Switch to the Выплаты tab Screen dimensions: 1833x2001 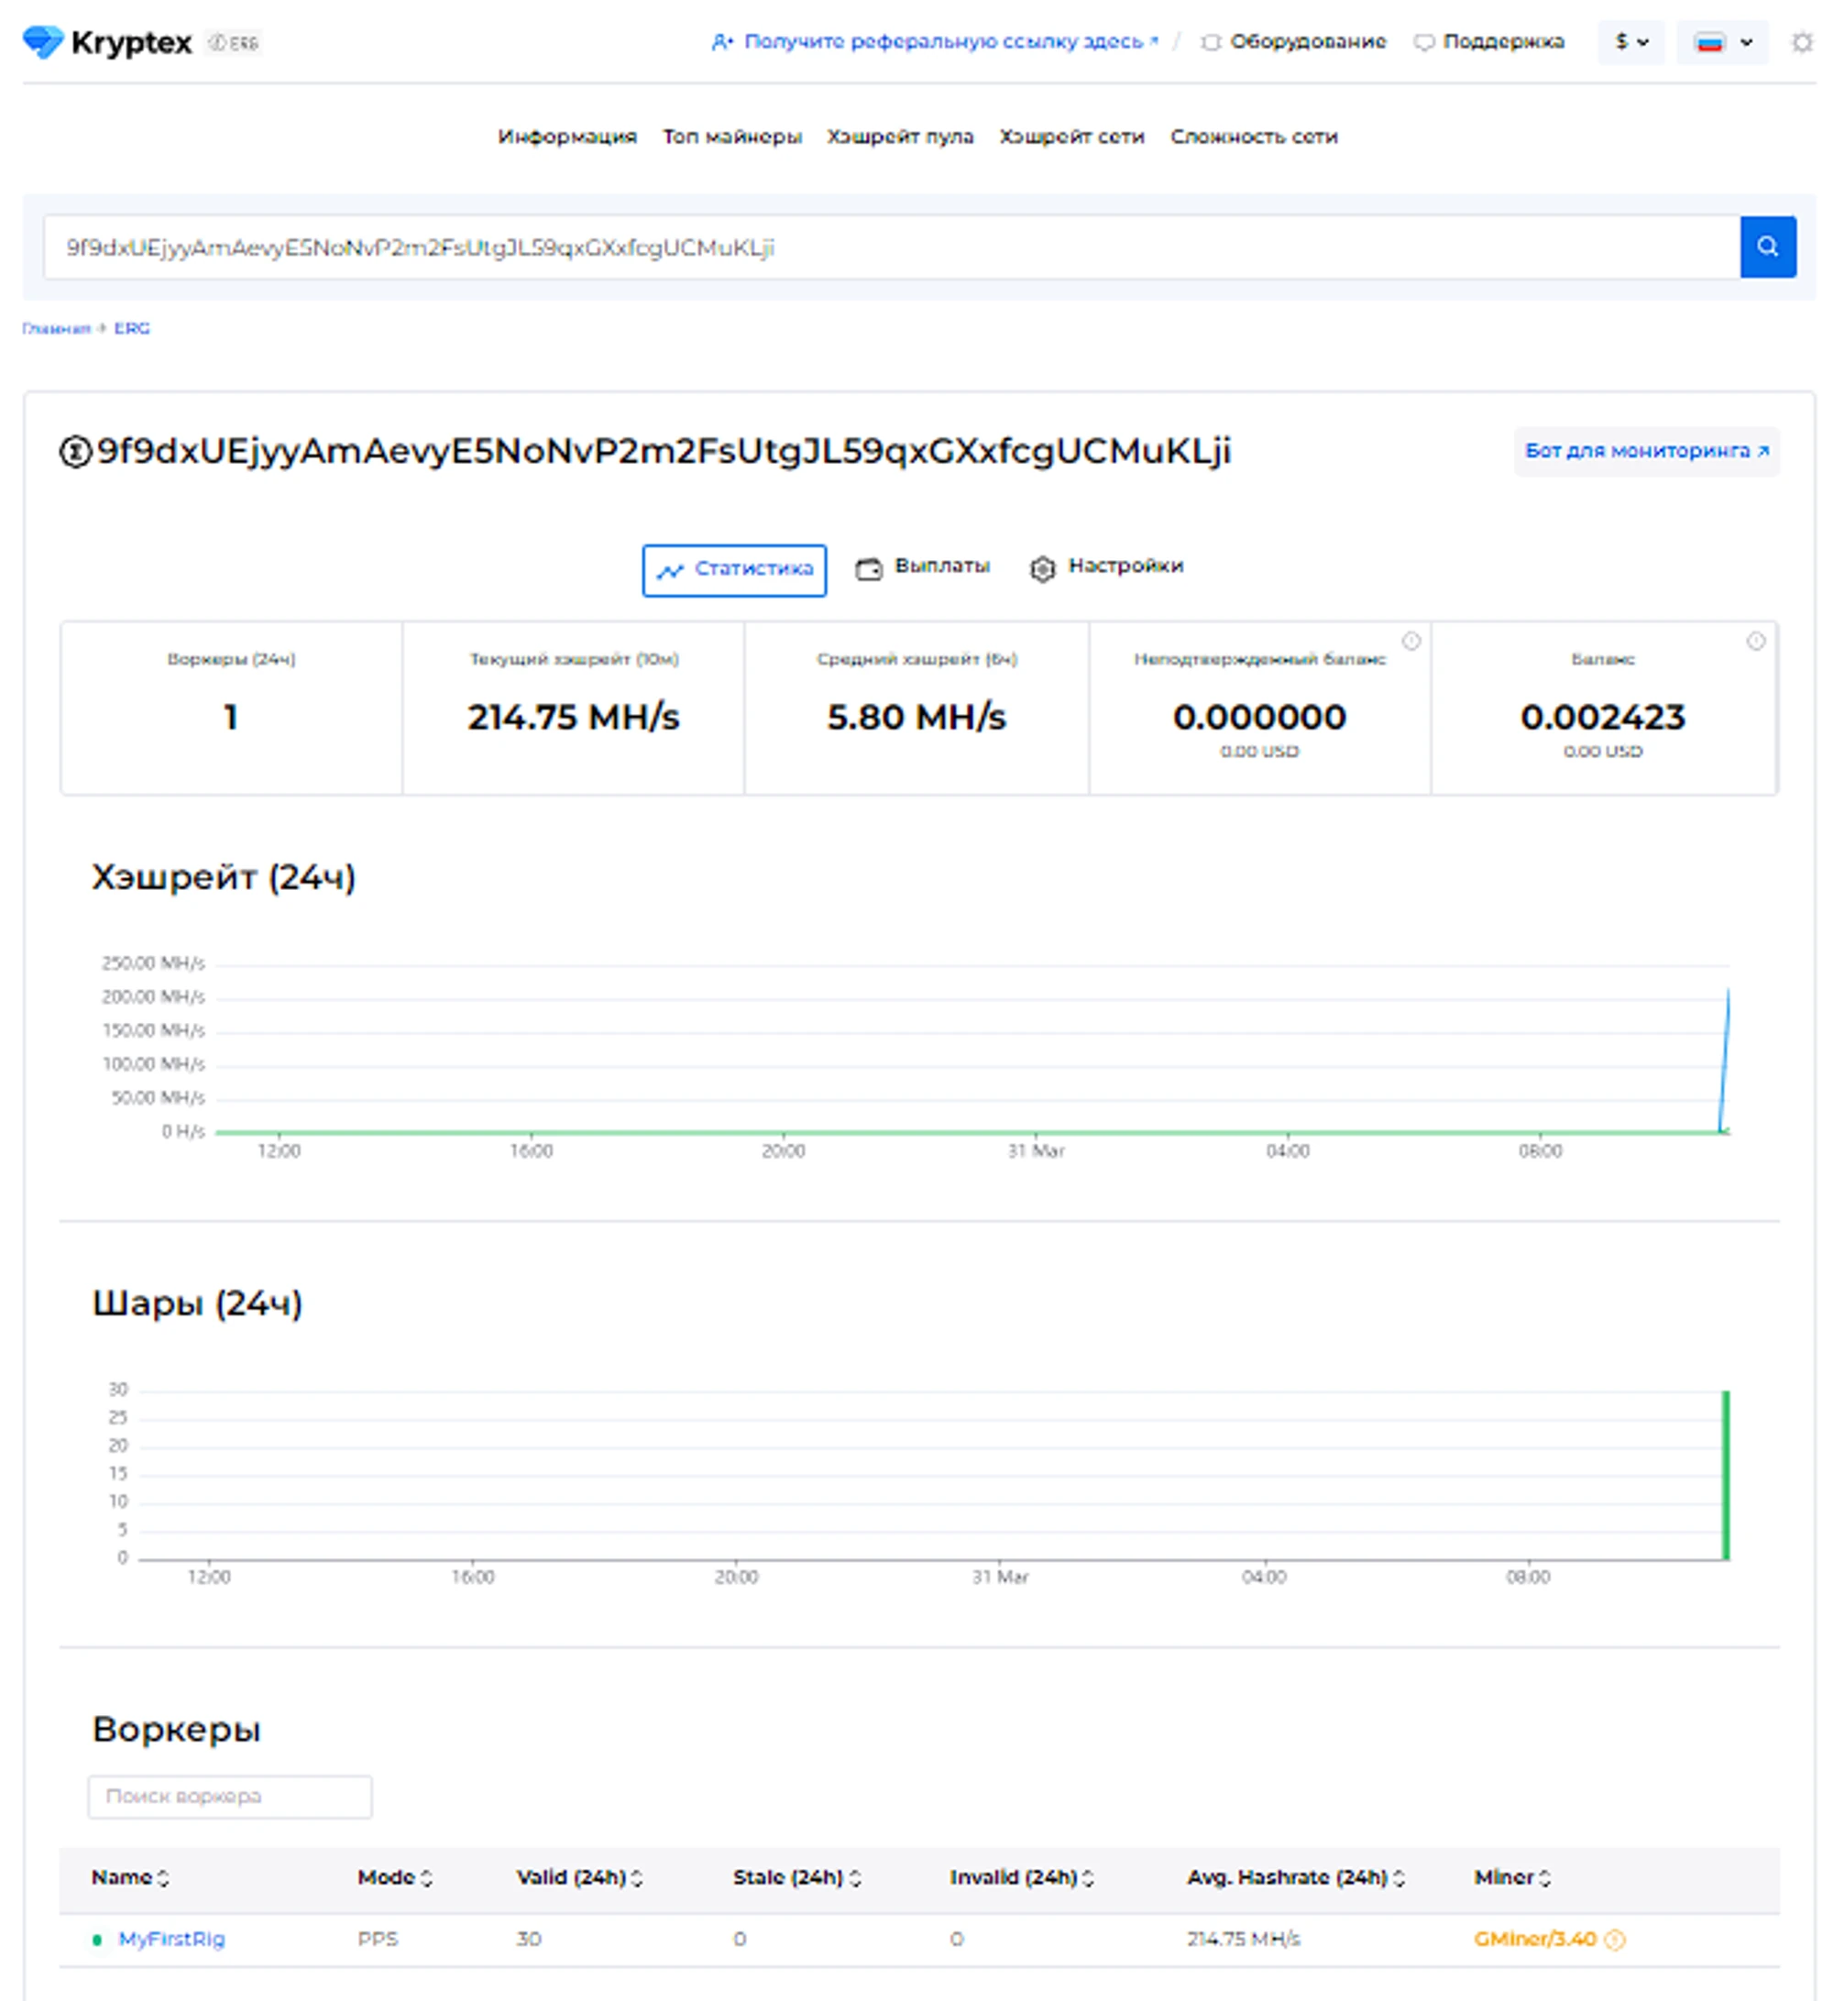click(x=923, y=566)
